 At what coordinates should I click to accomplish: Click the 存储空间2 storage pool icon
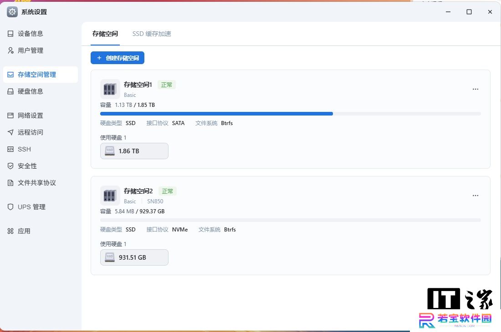110,196
